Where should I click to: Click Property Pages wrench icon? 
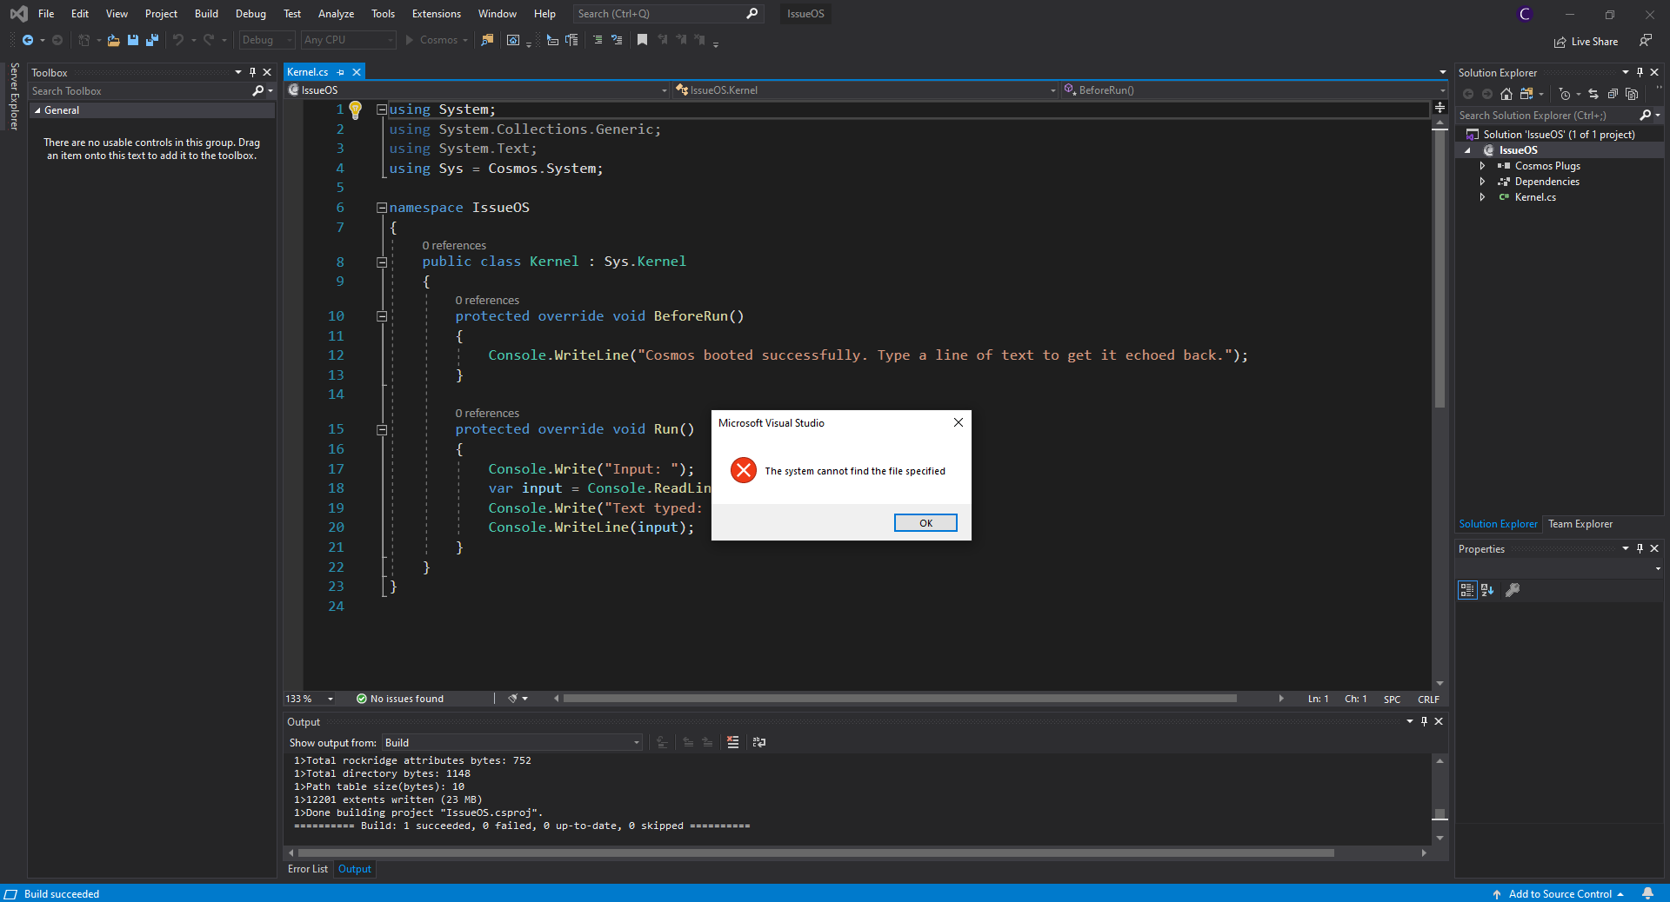(1513, 590)
